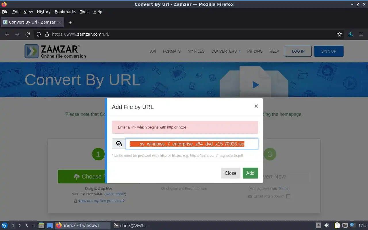Switch to the dartz@VM3 terminal taskbar entry
368x230 pixels.
(131, 225)
